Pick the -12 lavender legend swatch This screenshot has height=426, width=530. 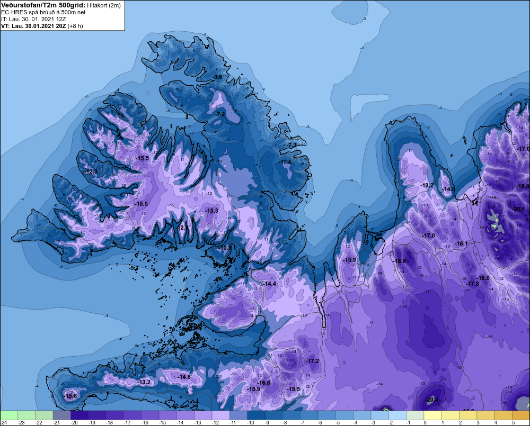pos(220,415)
